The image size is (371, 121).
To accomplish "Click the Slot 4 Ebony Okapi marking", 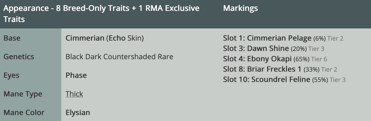I will click(x=257, y=59).
